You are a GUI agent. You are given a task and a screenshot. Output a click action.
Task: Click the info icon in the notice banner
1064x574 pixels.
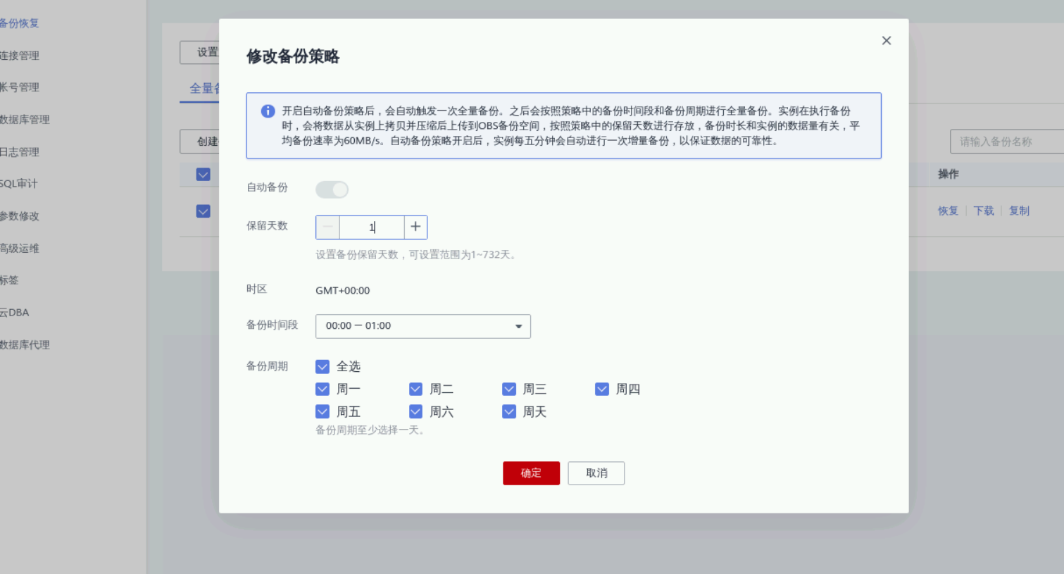[268, 111]
